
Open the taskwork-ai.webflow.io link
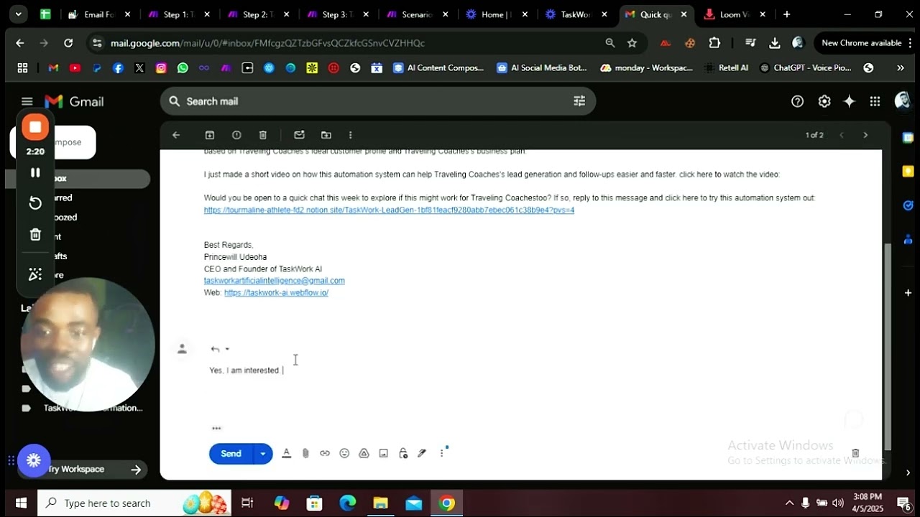(x=276, y=293)
